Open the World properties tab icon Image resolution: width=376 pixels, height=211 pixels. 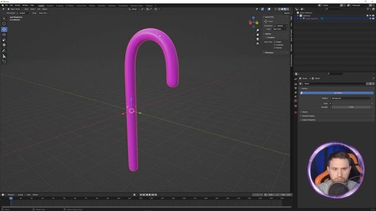click(x=296, y=101)
